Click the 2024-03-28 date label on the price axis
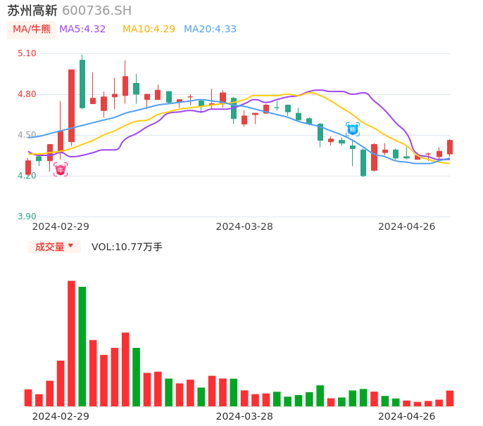 pos(244,226)
